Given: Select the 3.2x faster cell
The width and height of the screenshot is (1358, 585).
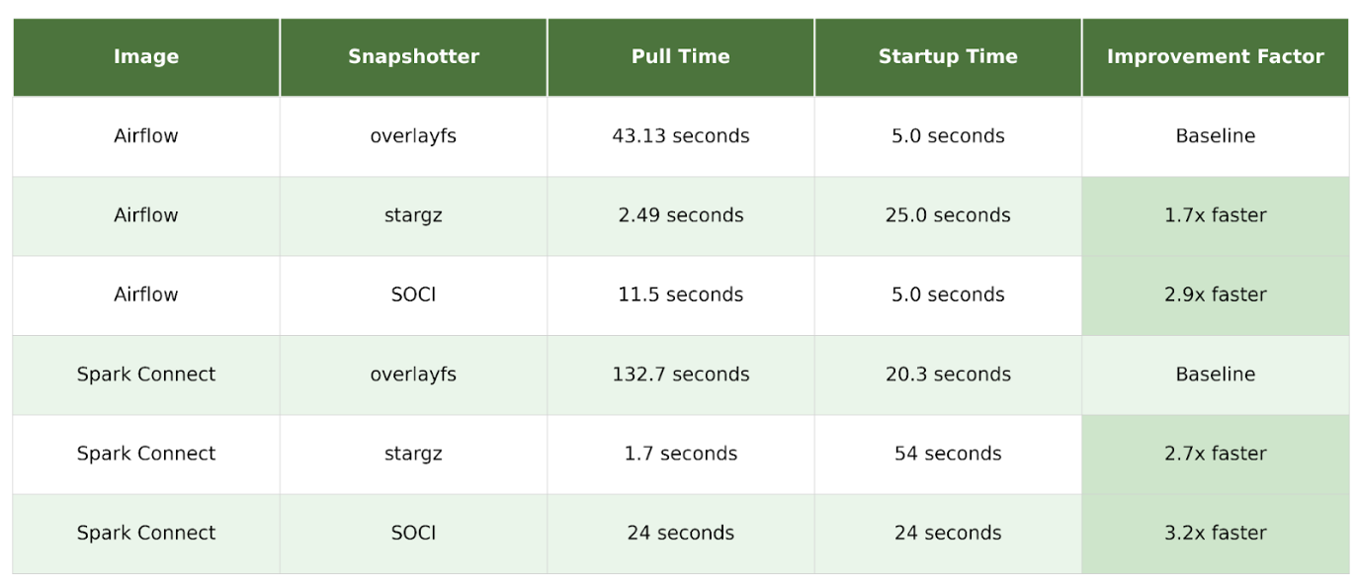Looking at the screenshot, I should pyautogui.click(x=1215, y=533).
